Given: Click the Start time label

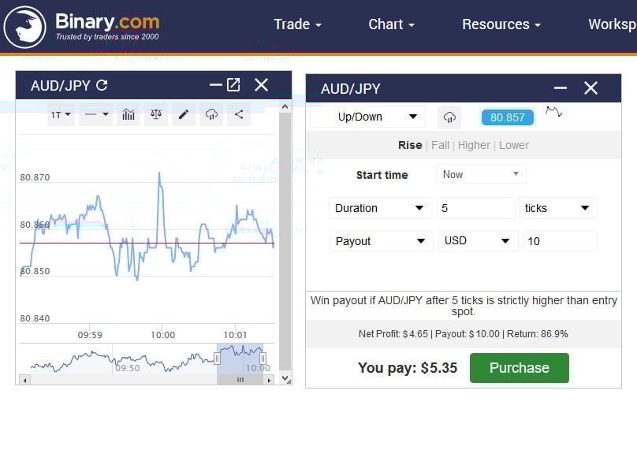Looking at the screenshot, I should (382, 175).
